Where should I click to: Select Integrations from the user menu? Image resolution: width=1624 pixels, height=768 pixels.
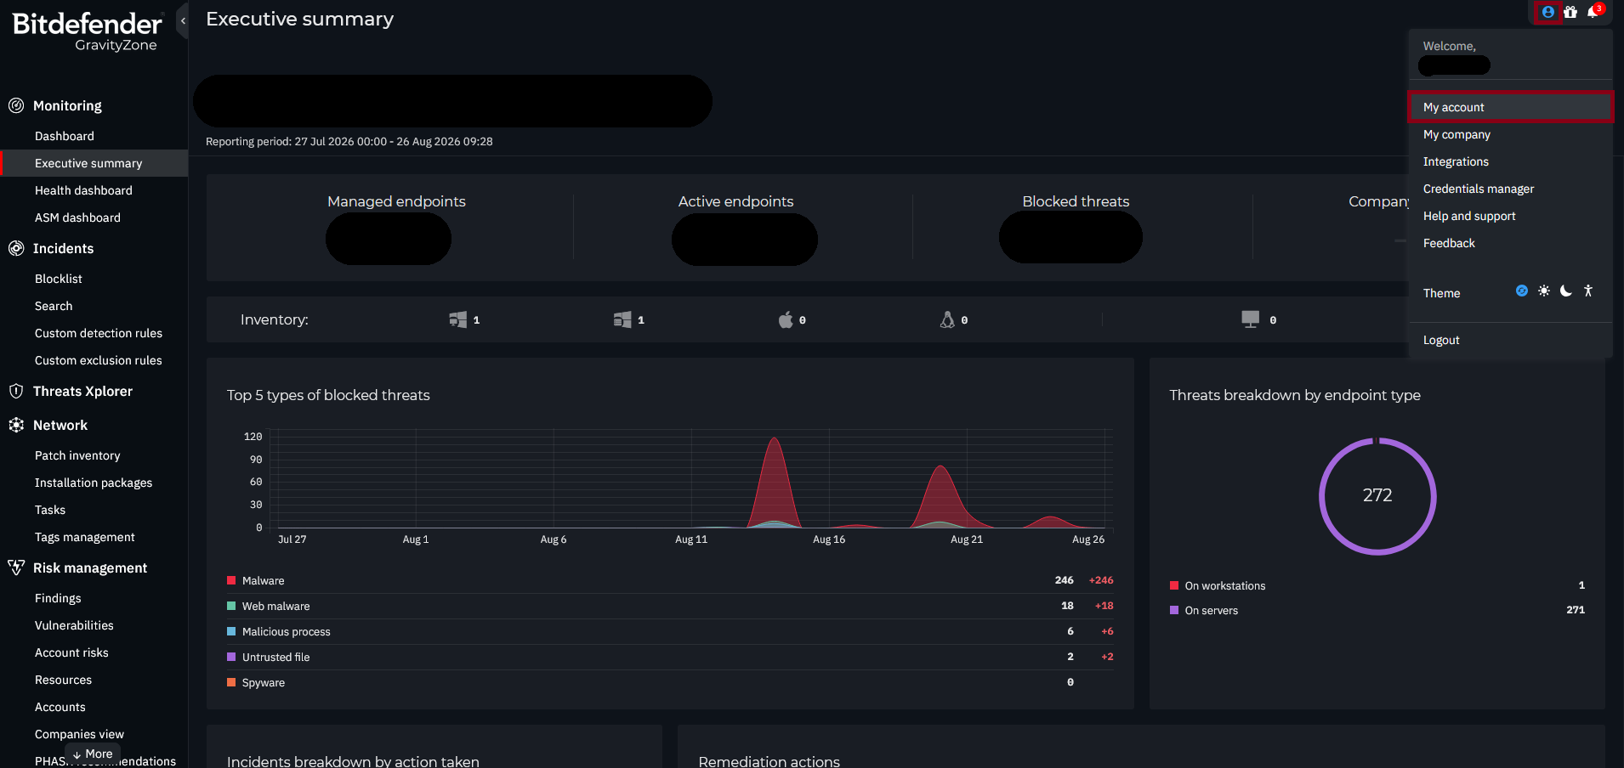(x=1511, y=161)
